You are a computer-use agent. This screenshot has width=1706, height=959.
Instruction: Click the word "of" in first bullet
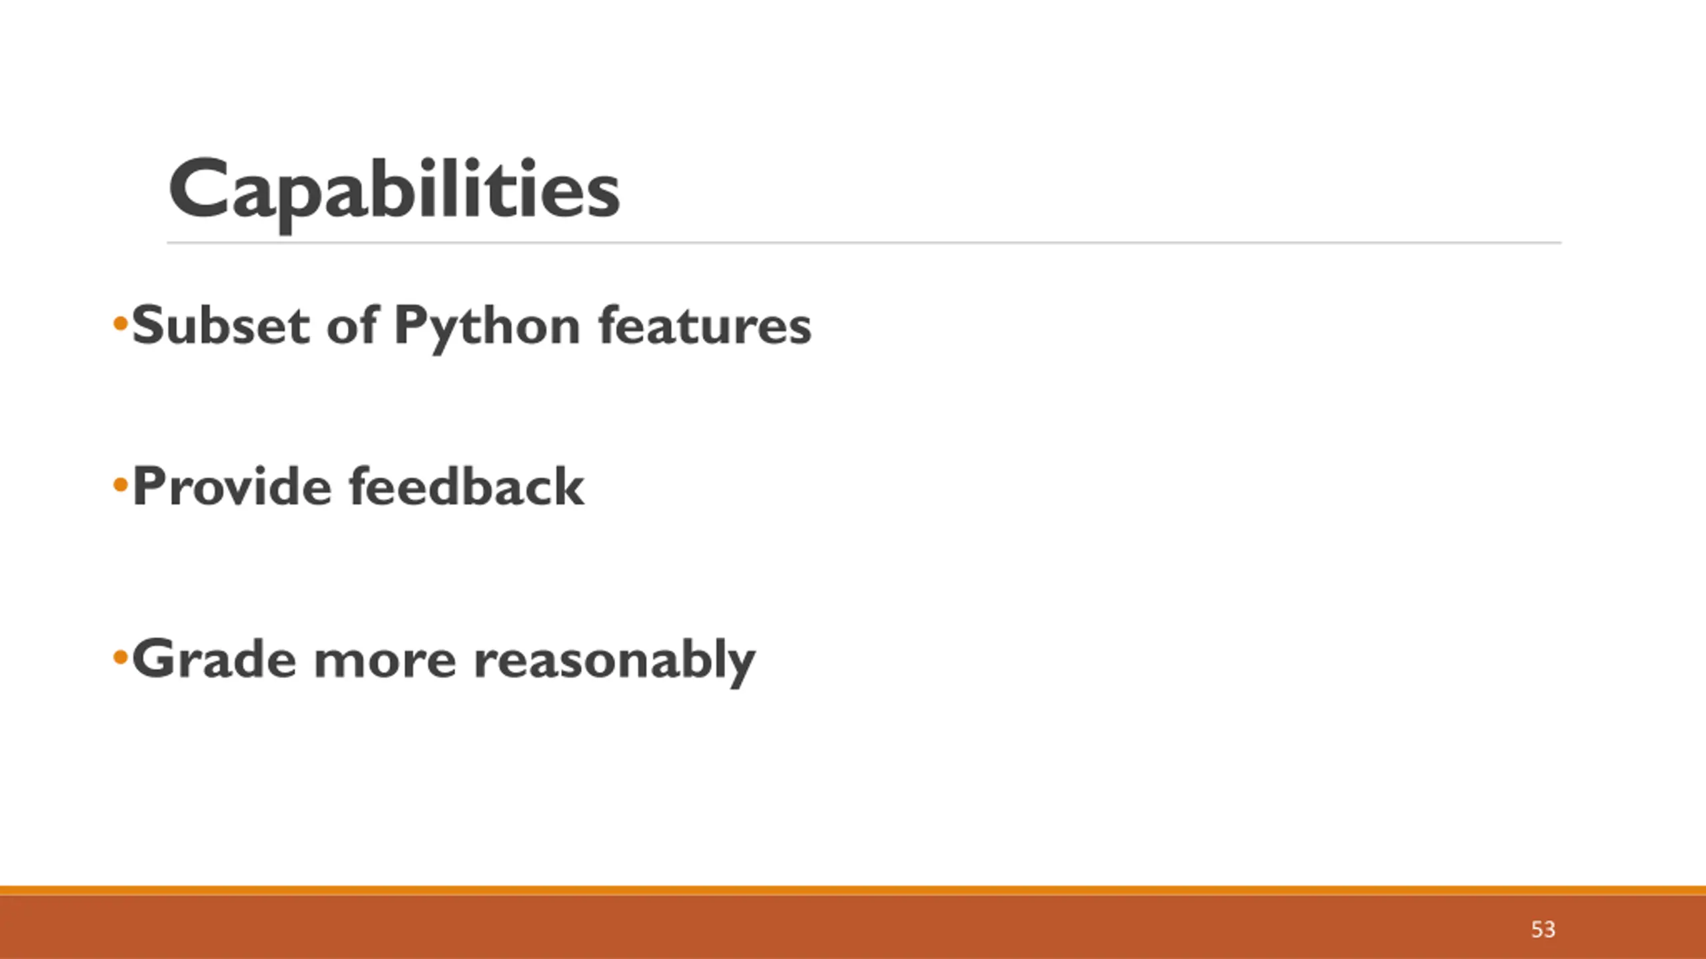[353, 325]
